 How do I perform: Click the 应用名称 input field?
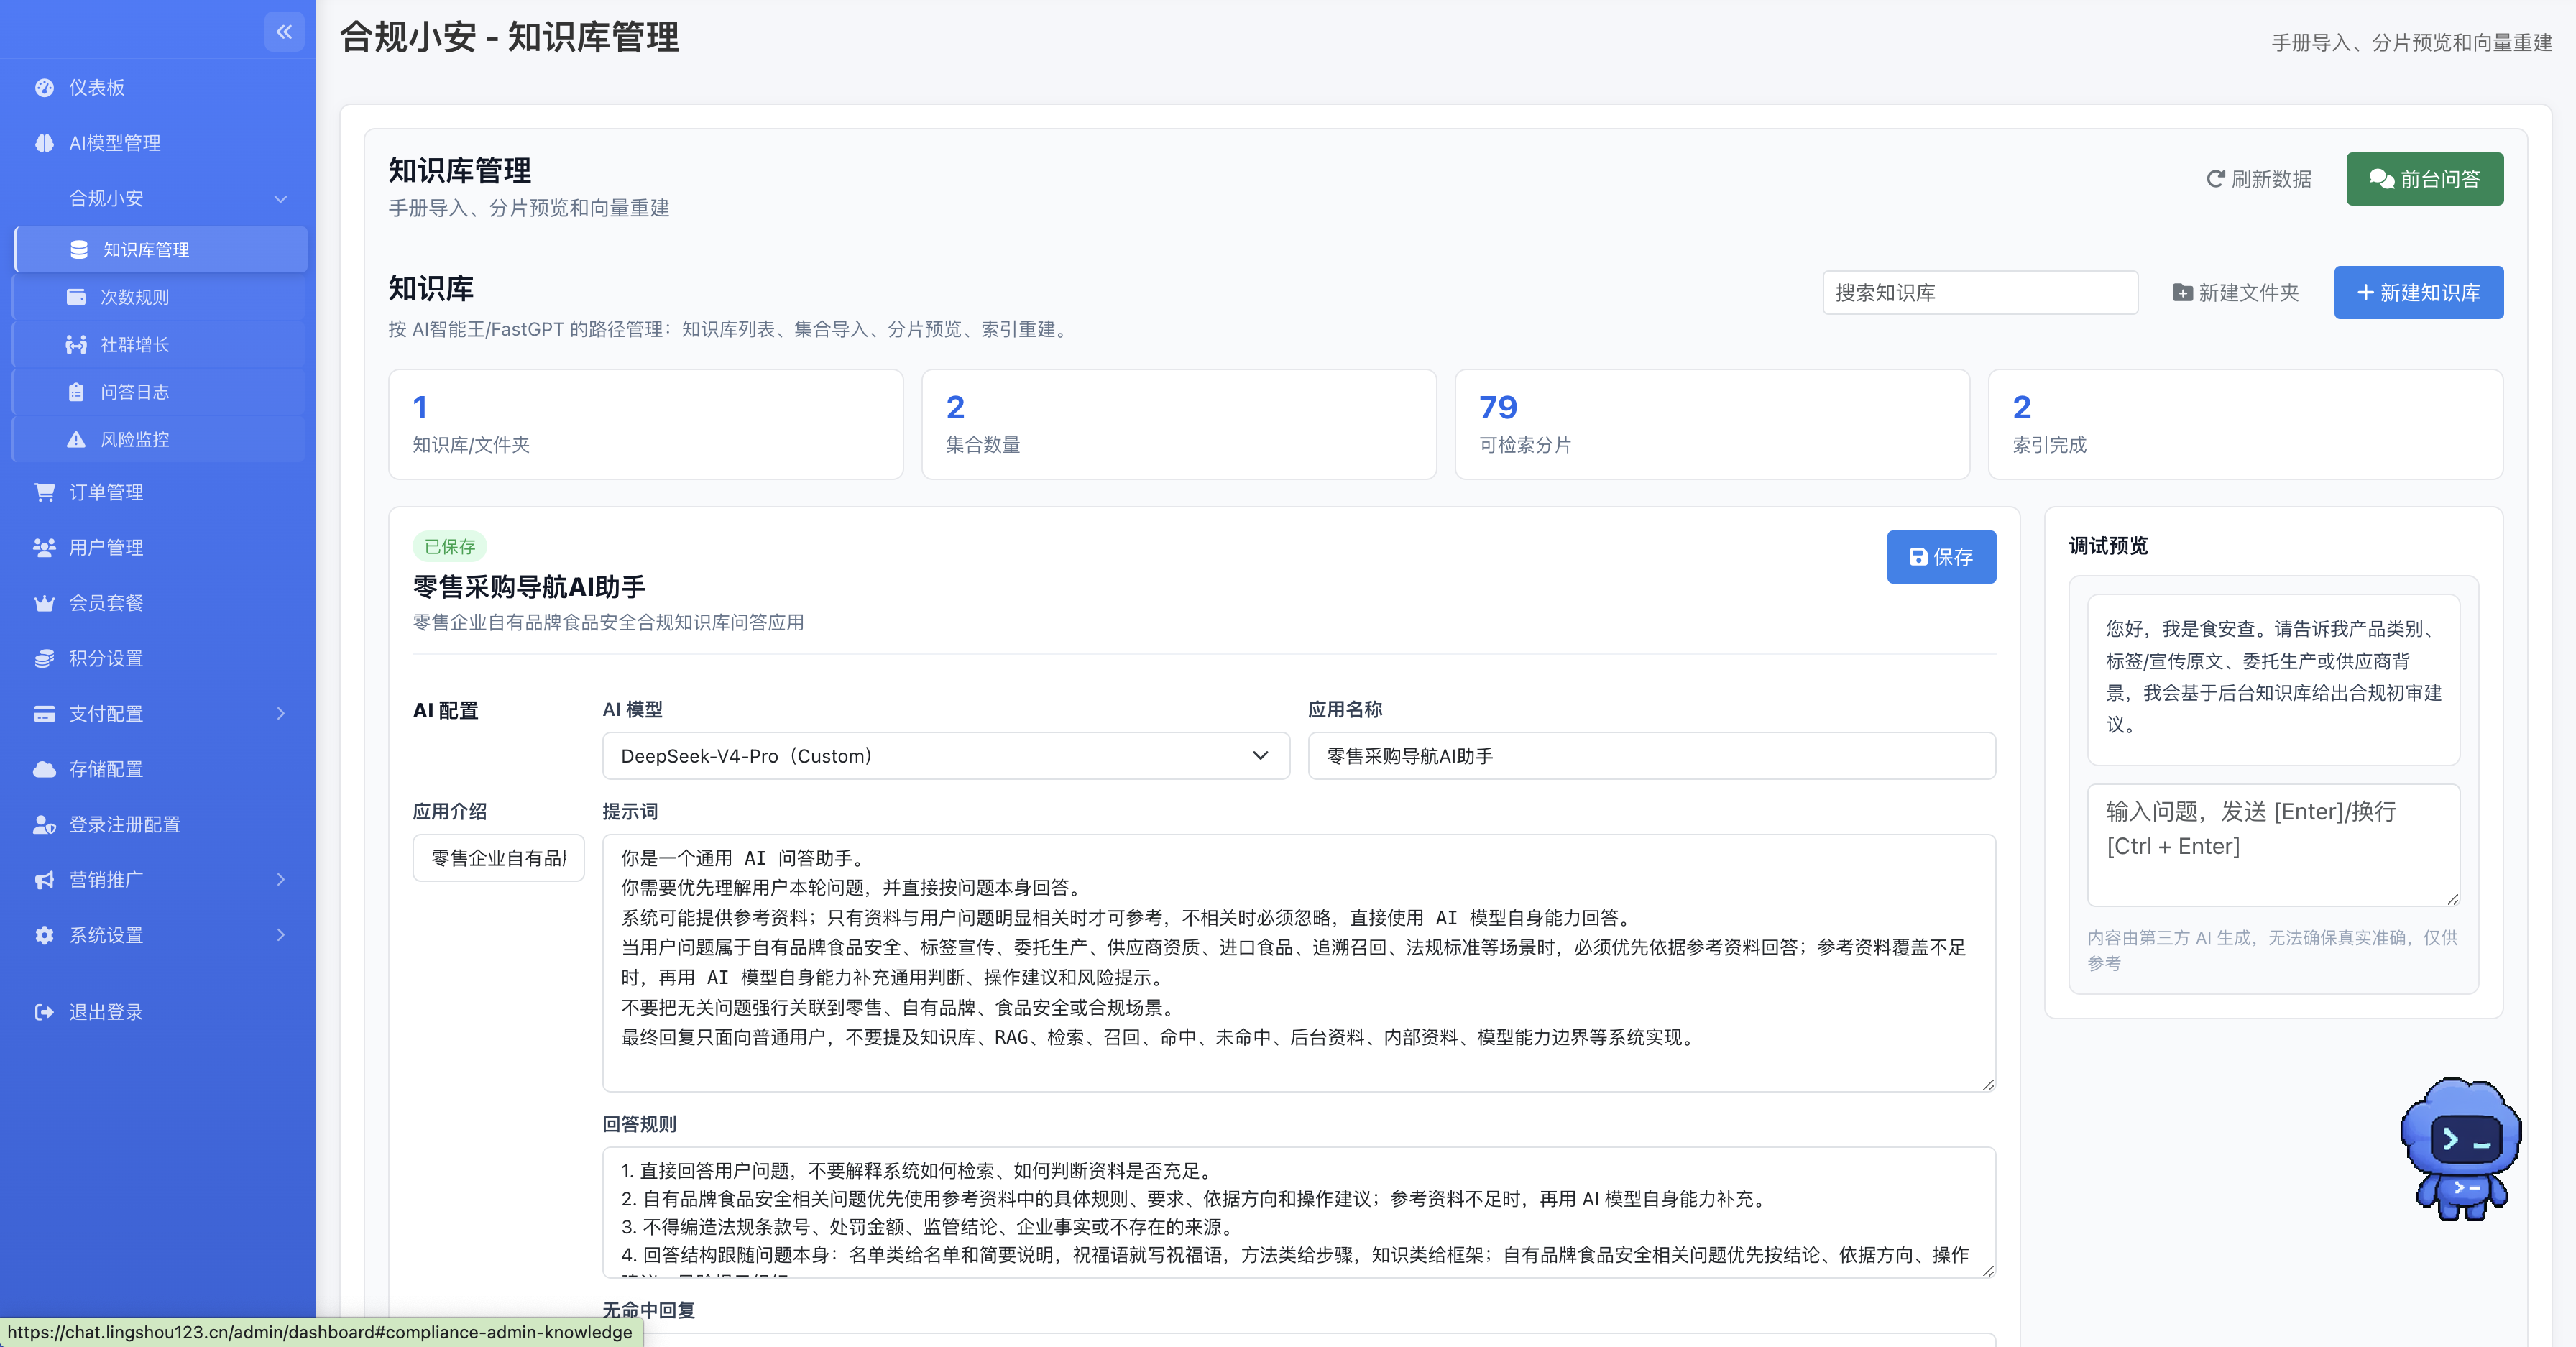1651,756
